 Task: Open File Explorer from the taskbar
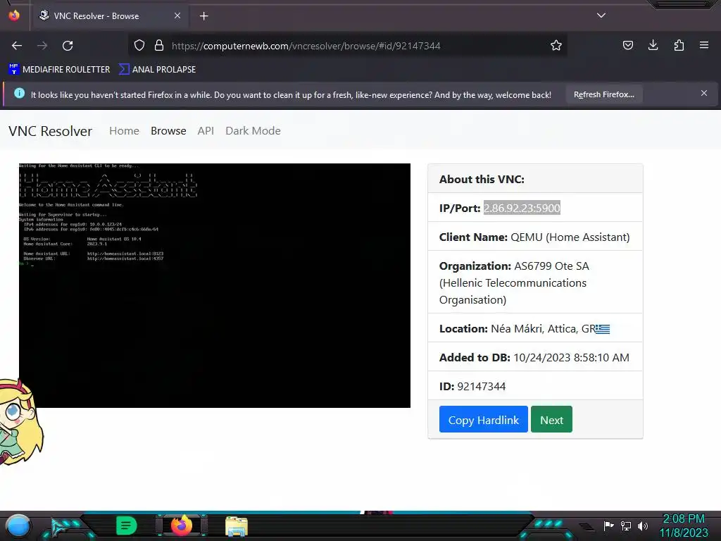237,526
